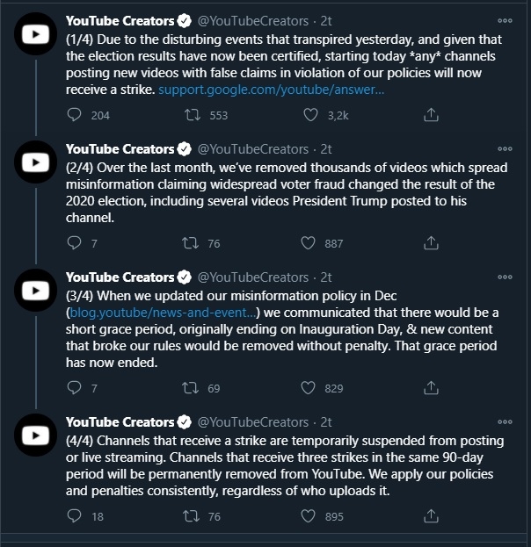Like the (4/4) tweet with 895 likes
Image resolution: width=531 pixels, height=547 pixels.
[x=308, y=516]
